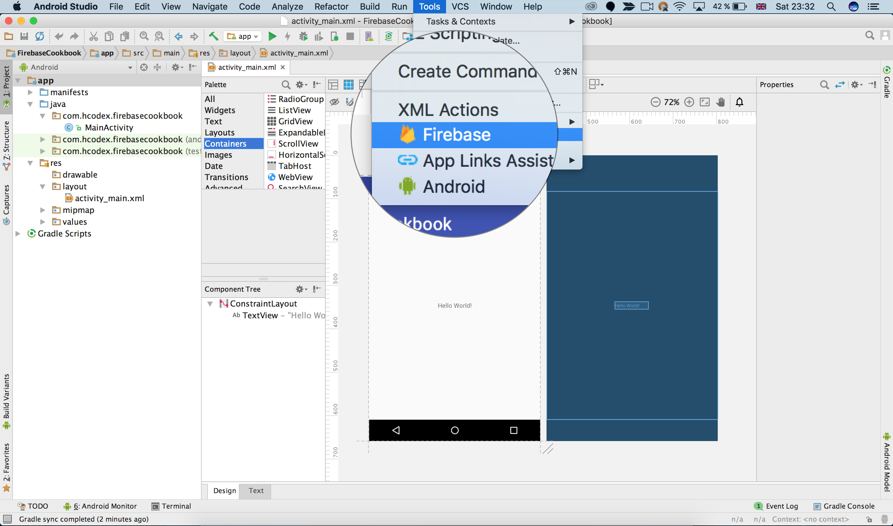893x526 pixels.
Task: Click the Undo arrow icon
Action: [x=59, y=36]
